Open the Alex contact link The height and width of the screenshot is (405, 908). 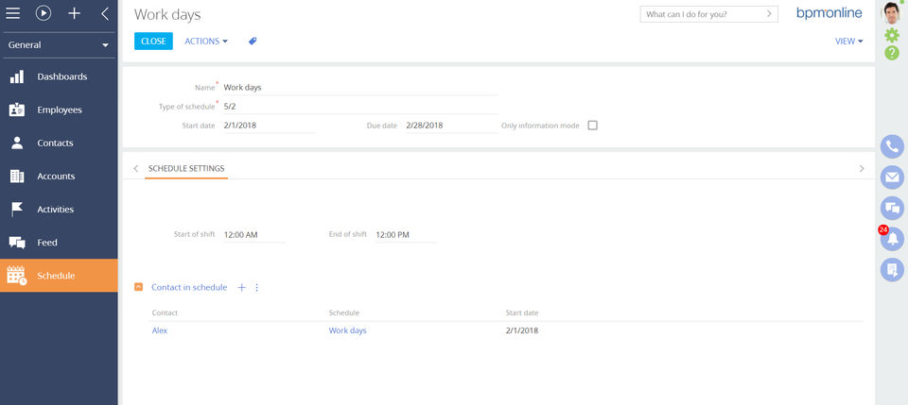click(x=159, y=330)
